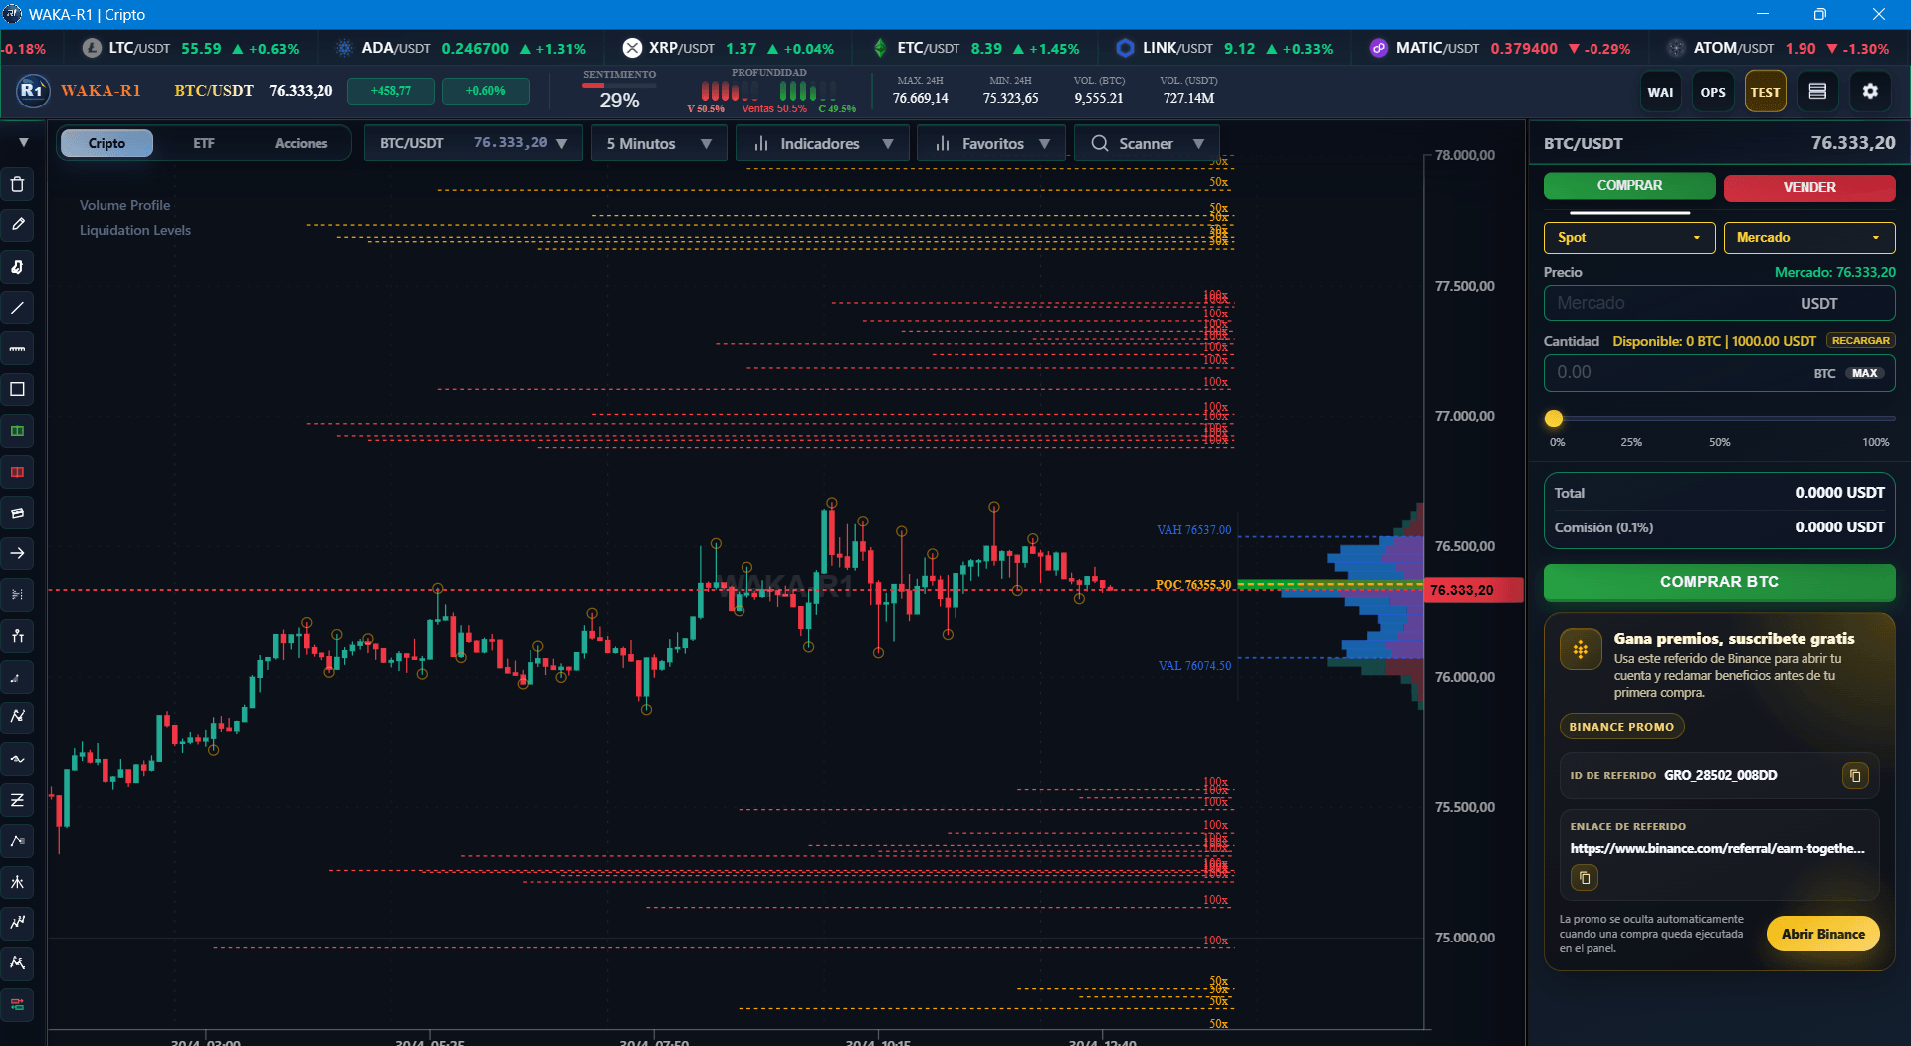This screenshot has height=1046, width=1911.
Task: Choose the pitchfork fork tool icon
Action: (x=17, y=636)
